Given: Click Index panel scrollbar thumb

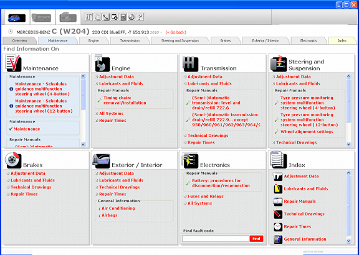Looking at the screenshot, I should click(x=348, y=206).
